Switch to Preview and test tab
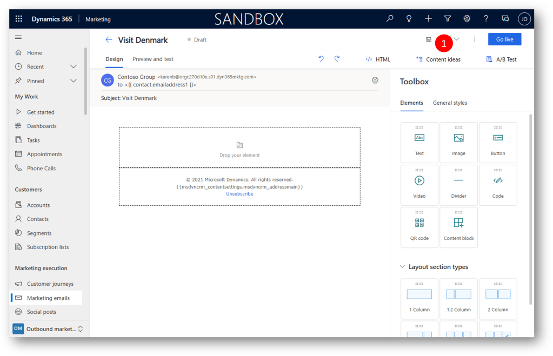 [x=153, y=59]
